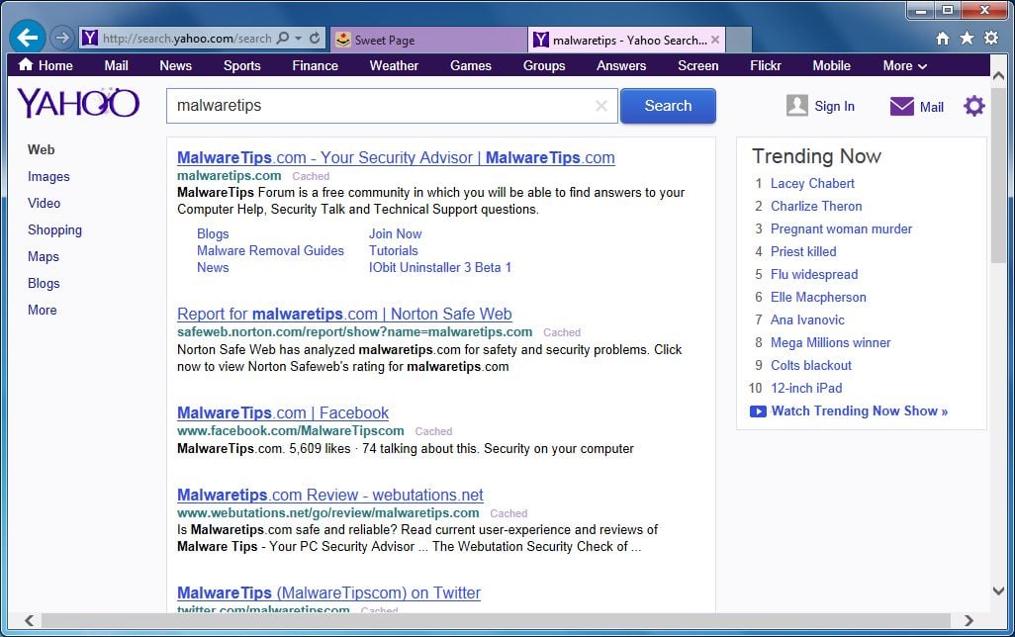The image size is (1015, 637).
Task: Click the blue Search button
Action: point(668,106)
